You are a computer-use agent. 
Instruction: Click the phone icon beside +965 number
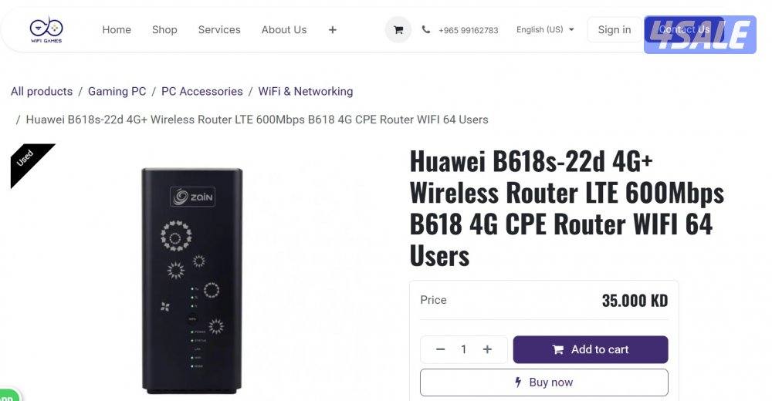click(426, 29)
